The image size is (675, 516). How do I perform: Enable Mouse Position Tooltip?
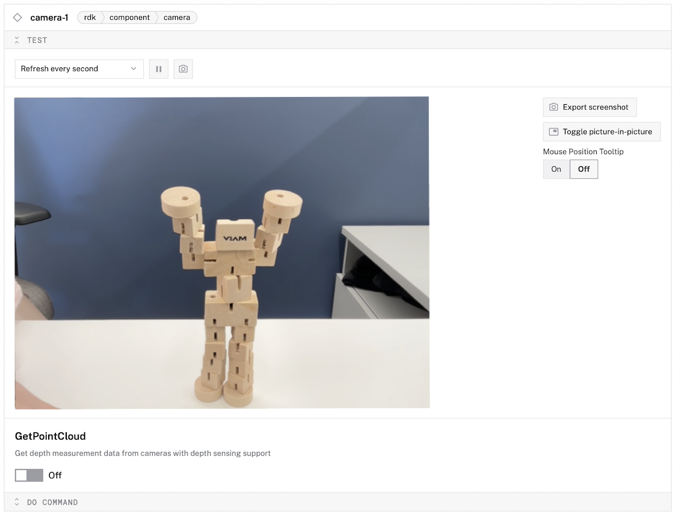pyautogui.click(x=555, y=169)
